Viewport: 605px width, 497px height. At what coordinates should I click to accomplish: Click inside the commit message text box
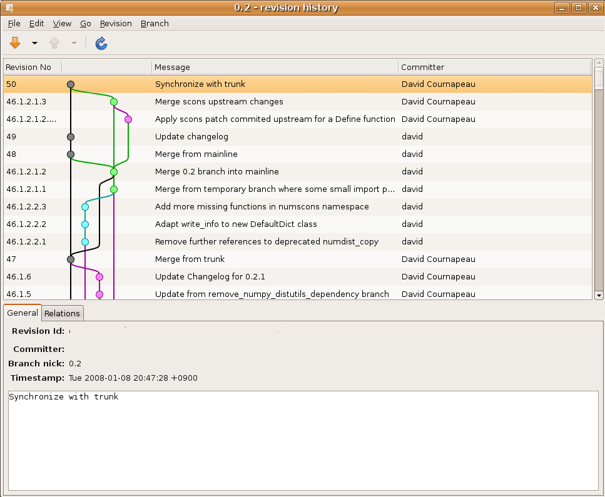[x=303, y=441]
